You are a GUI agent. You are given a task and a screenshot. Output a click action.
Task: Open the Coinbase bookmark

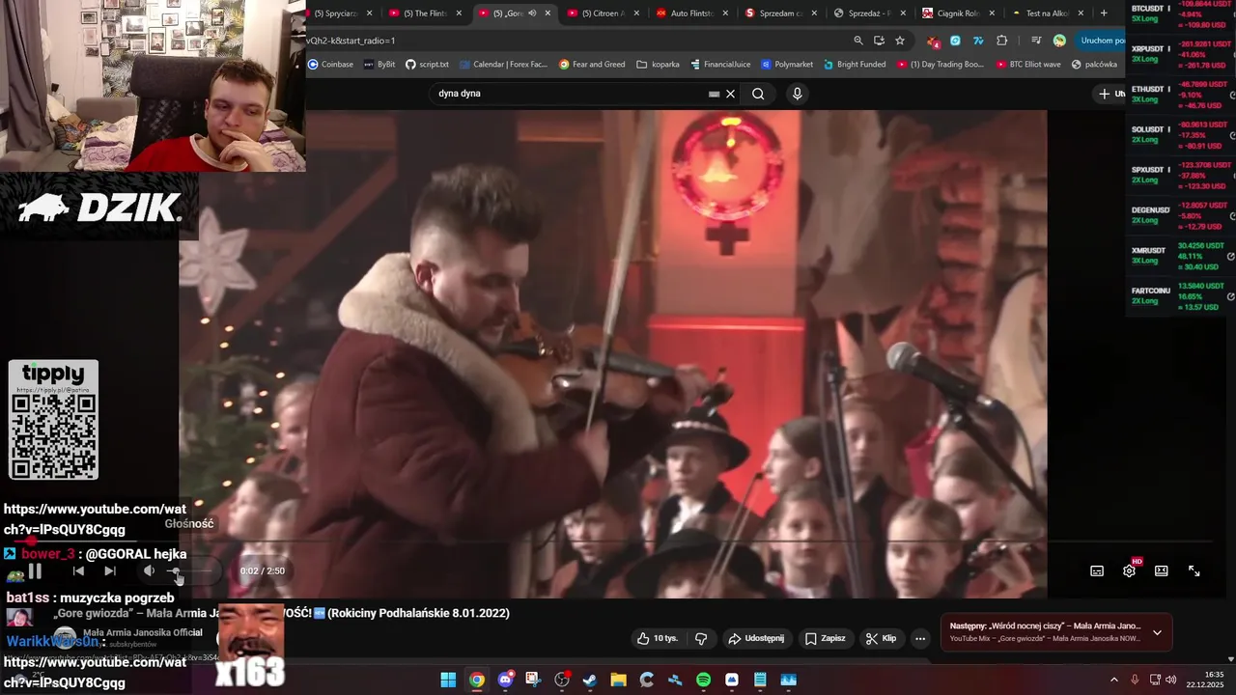pyautogui.click(x=330, y=65)
